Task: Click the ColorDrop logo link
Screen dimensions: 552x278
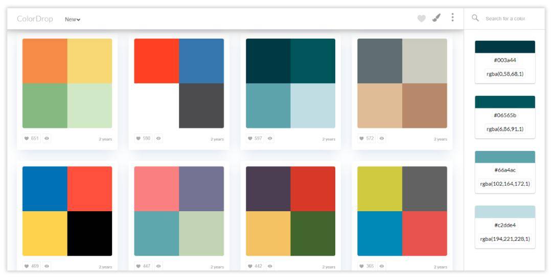Action: tap(35, 19)
